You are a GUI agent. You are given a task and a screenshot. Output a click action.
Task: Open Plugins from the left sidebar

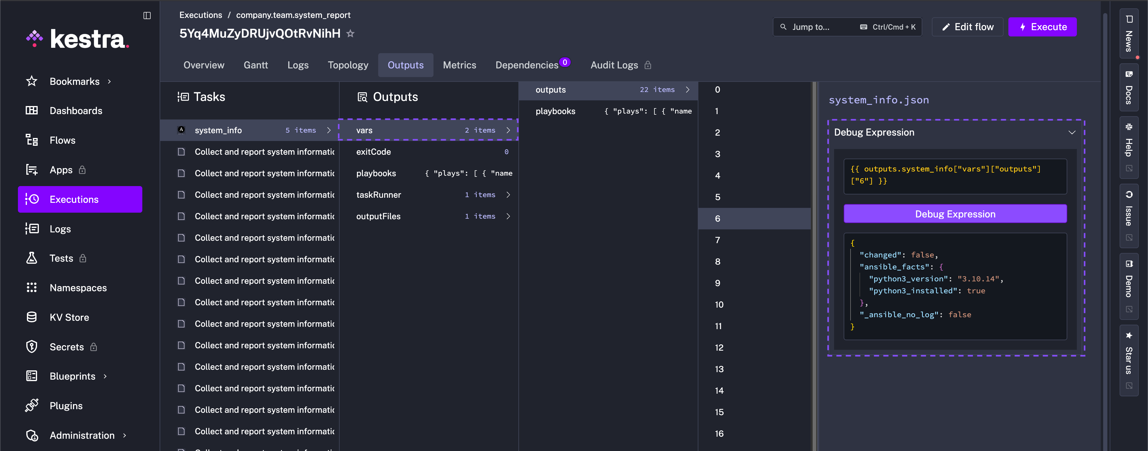coord(65,406)
